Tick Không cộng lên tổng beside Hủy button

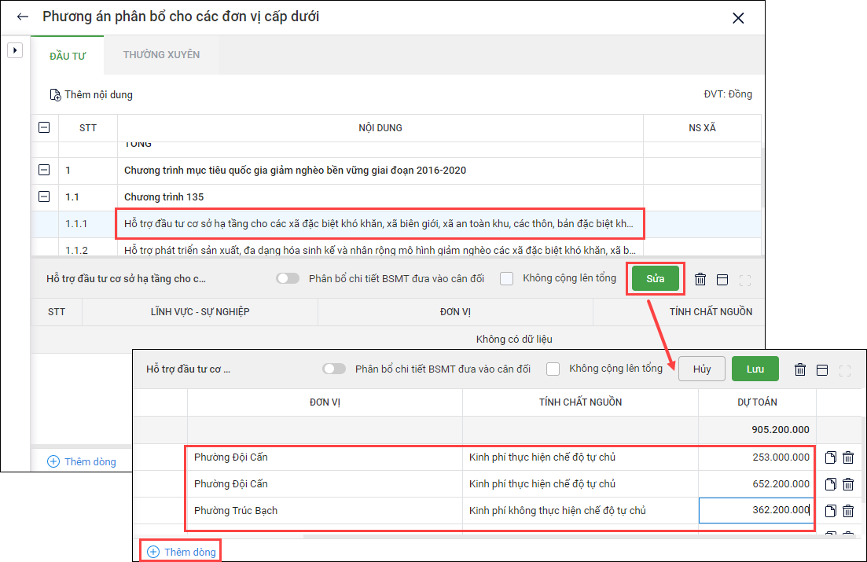[x=553, y=369]
